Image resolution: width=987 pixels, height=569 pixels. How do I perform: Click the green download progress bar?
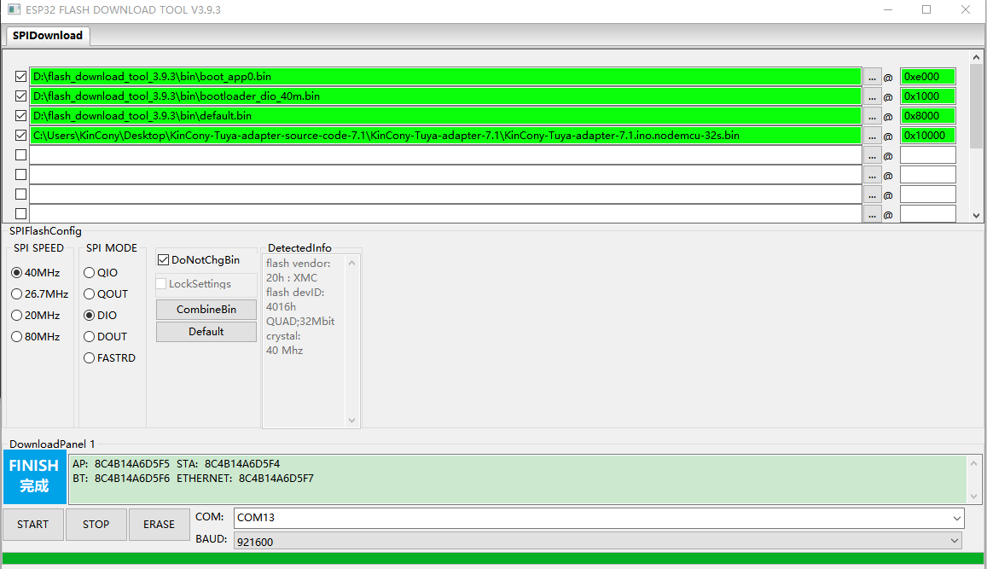click(493, 559)
